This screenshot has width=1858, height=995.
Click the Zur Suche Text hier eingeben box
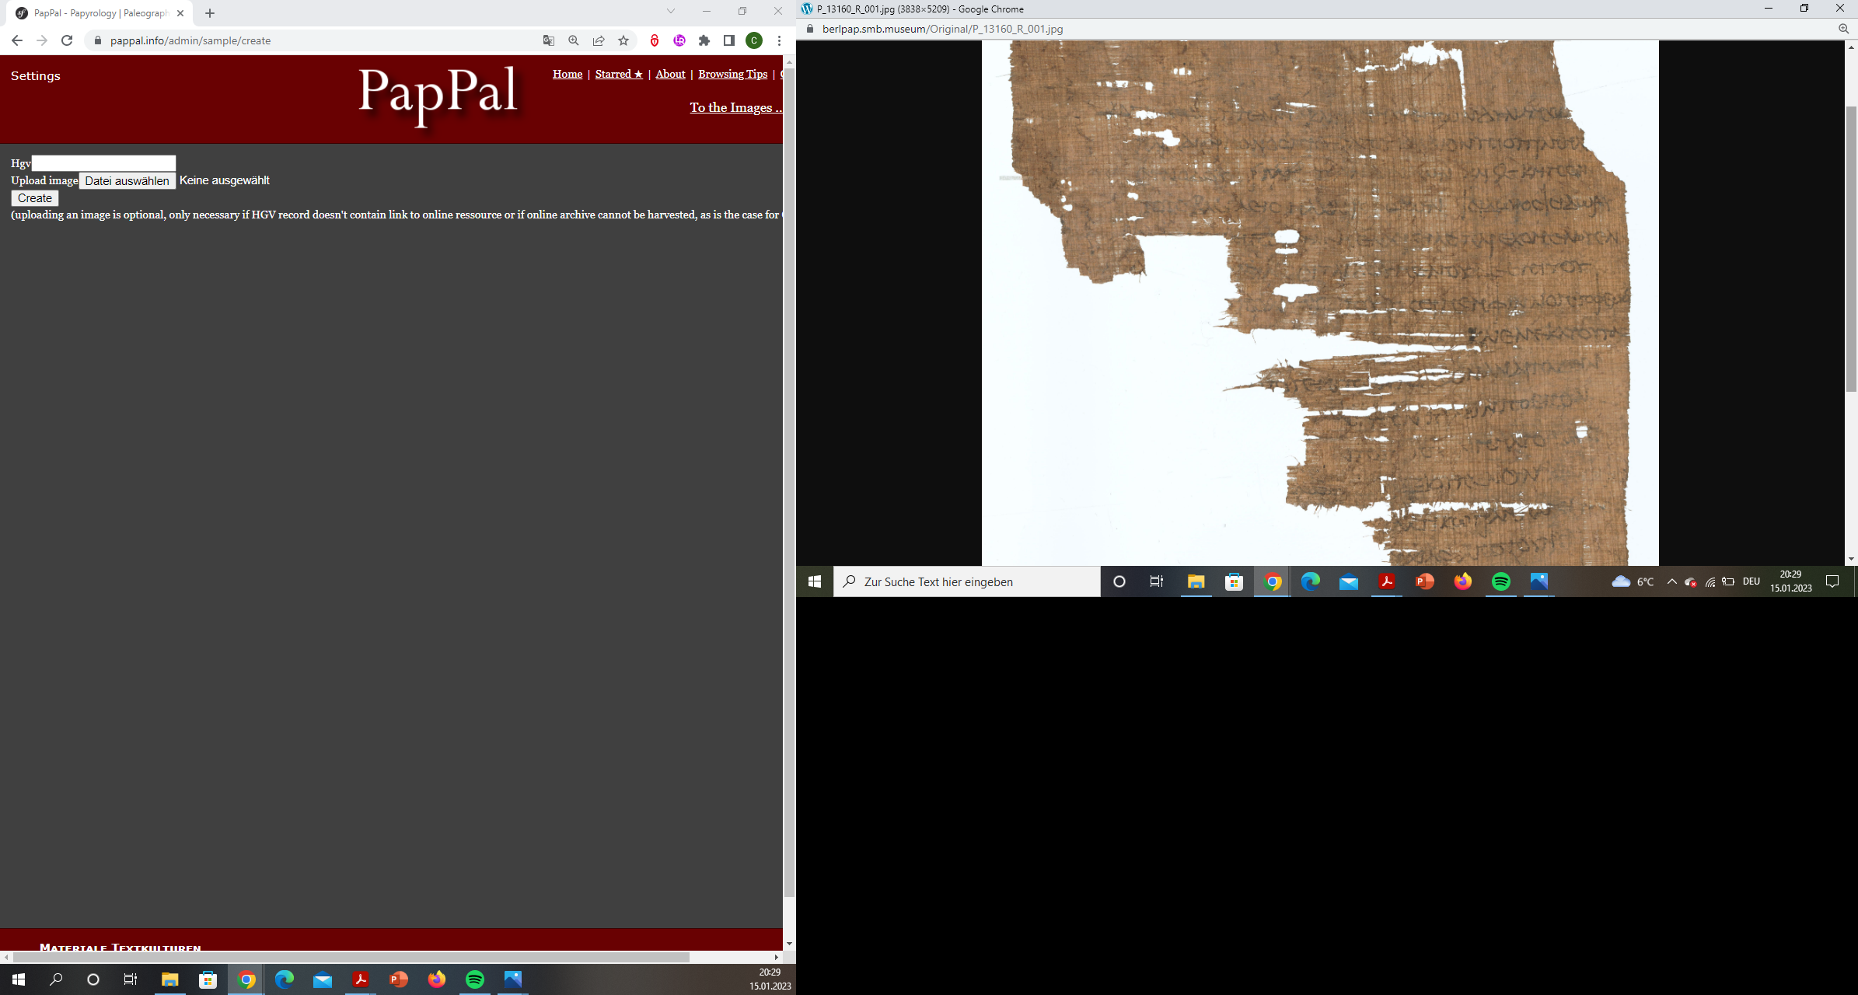(x=967, y=581)
